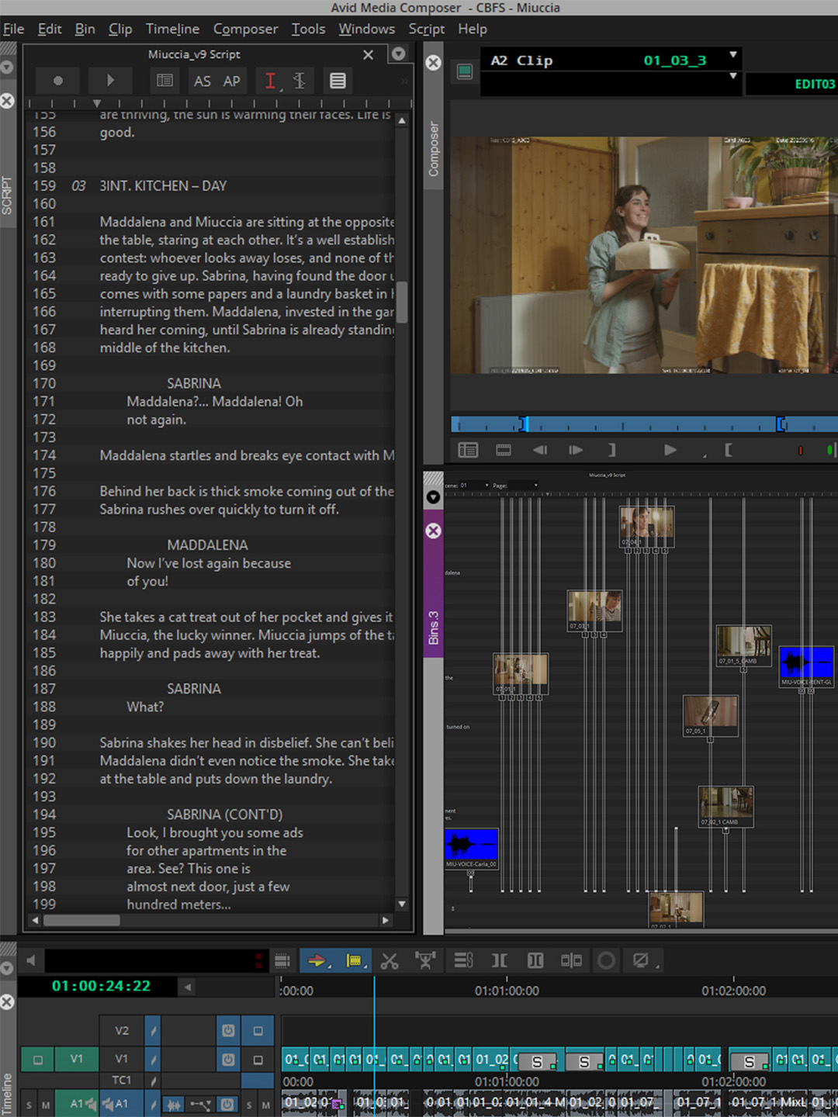The image size is (838, 1117).
Task: Toggle the V2 record track selector
Action: [122, 1030]
